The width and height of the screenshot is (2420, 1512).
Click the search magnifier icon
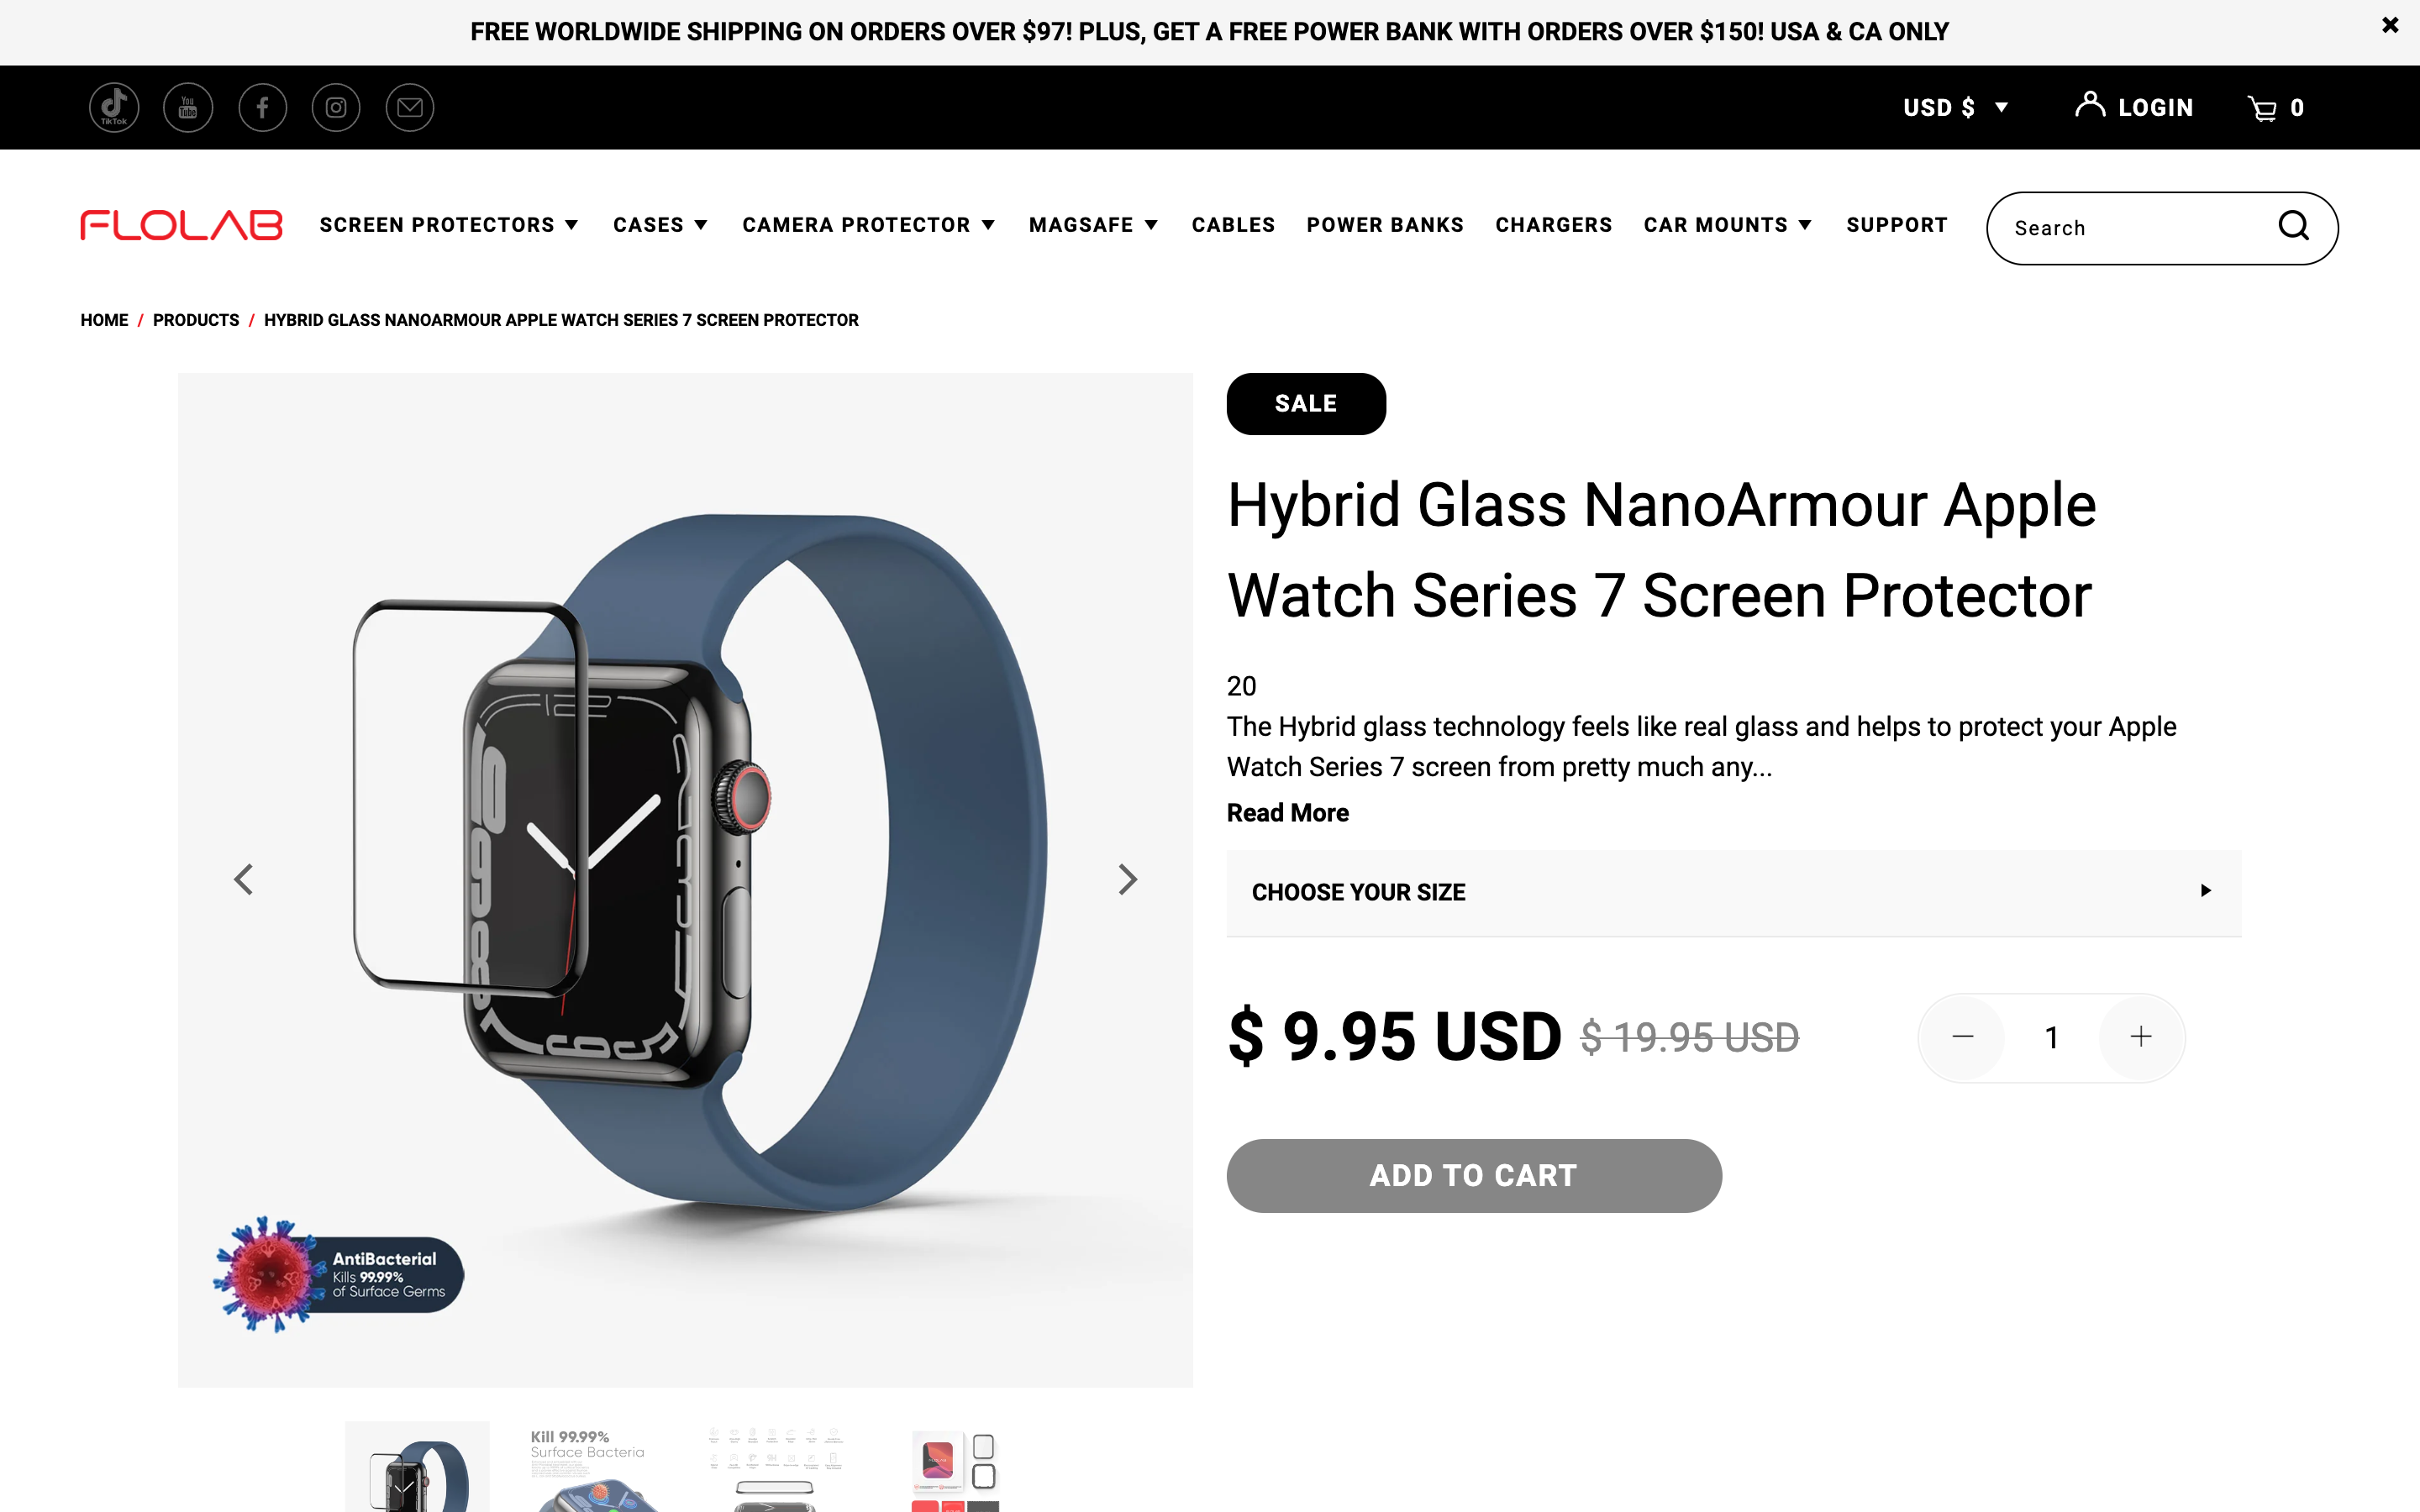pos(2293,227)
